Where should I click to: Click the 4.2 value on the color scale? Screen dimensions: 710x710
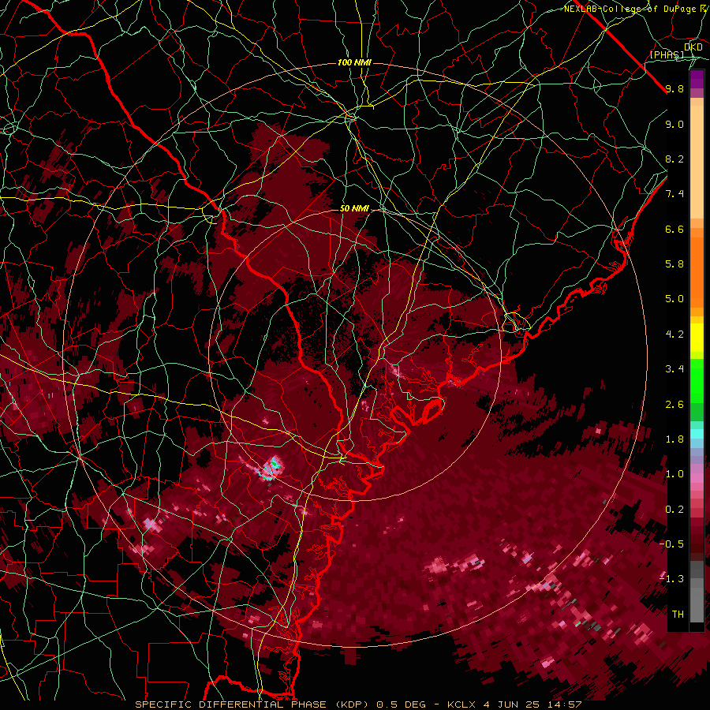point(674,334)
